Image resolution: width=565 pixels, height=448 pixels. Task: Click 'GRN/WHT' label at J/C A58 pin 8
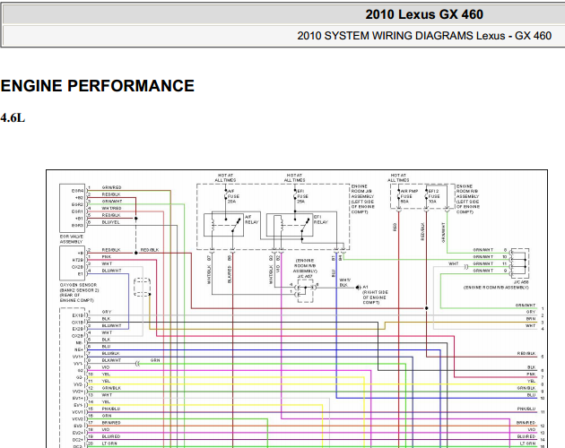482,250
